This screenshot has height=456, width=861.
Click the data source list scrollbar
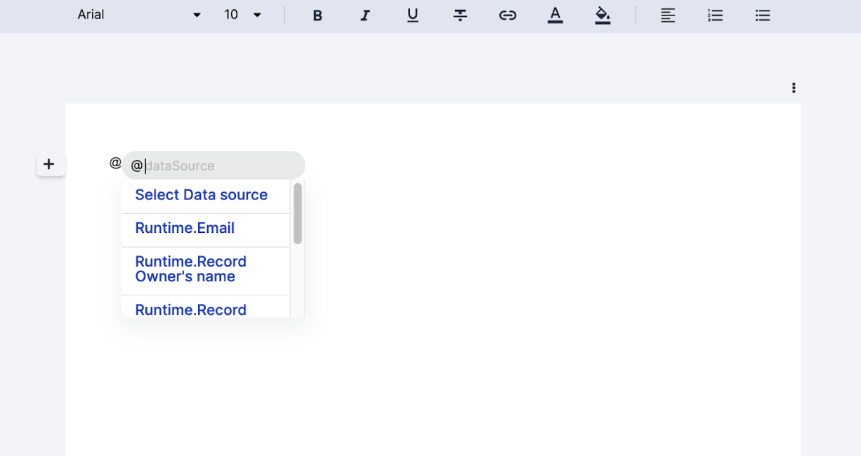[x=298, y=213]
